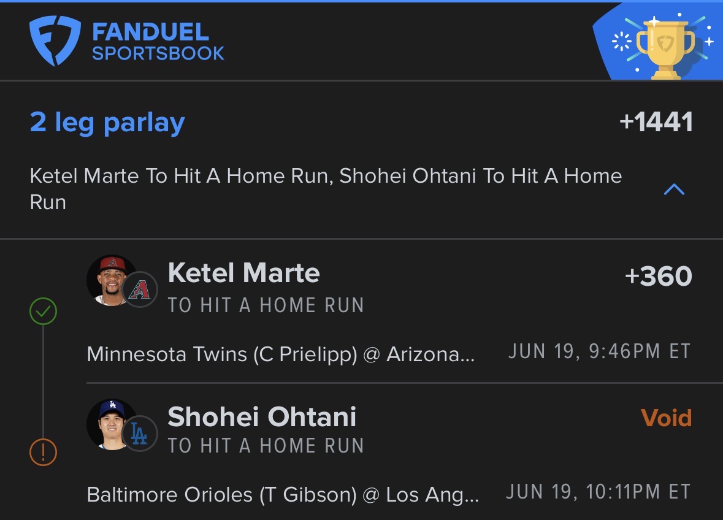This screenshot has width=723, height=520.
Task: Select the parlay description summary text
Action: pyautogui.click(x=326, y=189)
